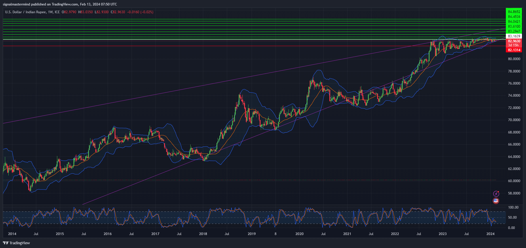
Task: Click the high value H83.0350
Action: click(x=86, y=12)
